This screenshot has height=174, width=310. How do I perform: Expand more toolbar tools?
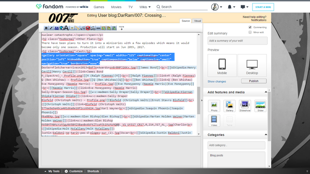tap(122, 28)
